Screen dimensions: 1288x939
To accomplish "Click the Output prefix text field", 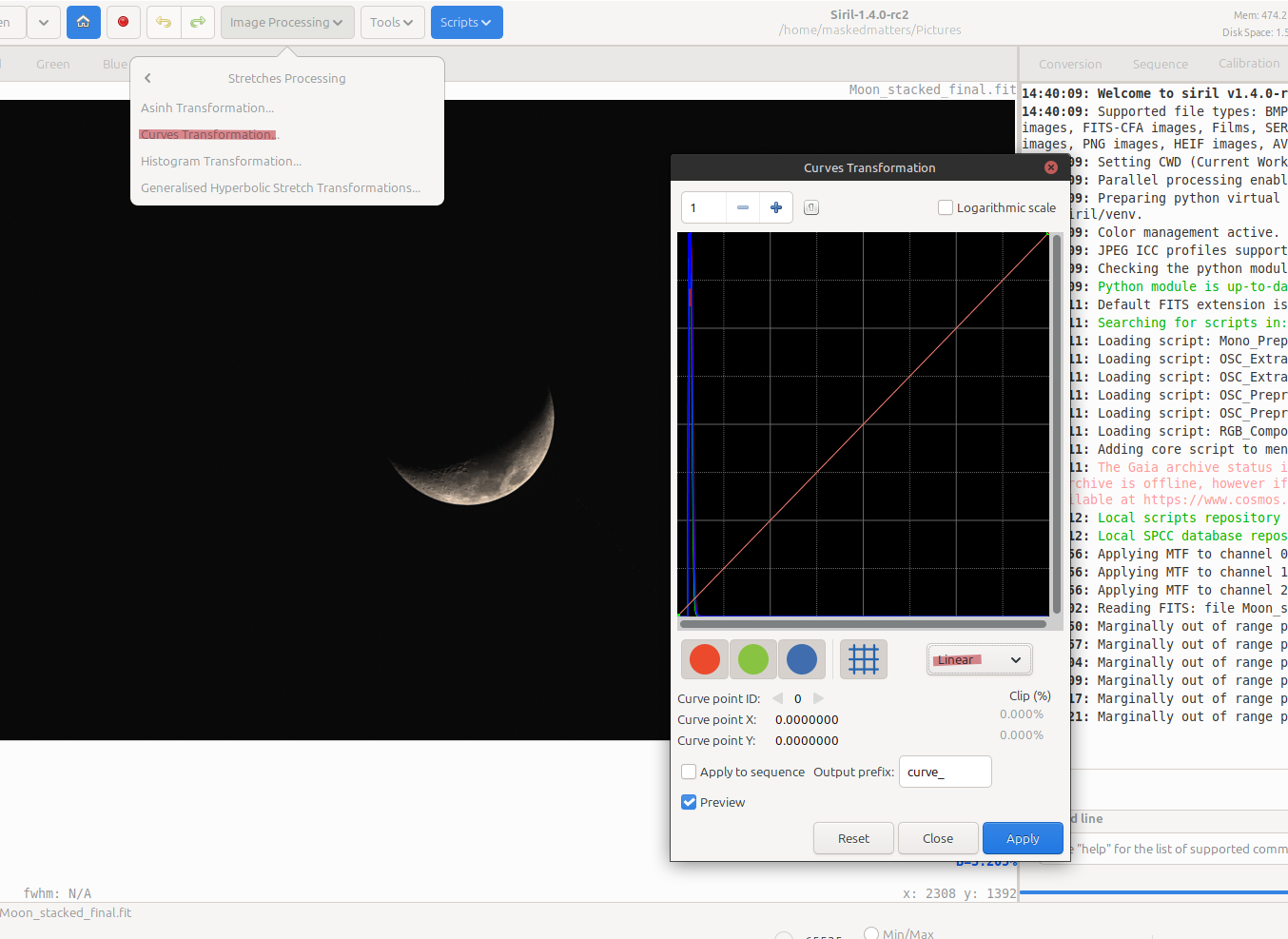I will [x=945, y=772].
